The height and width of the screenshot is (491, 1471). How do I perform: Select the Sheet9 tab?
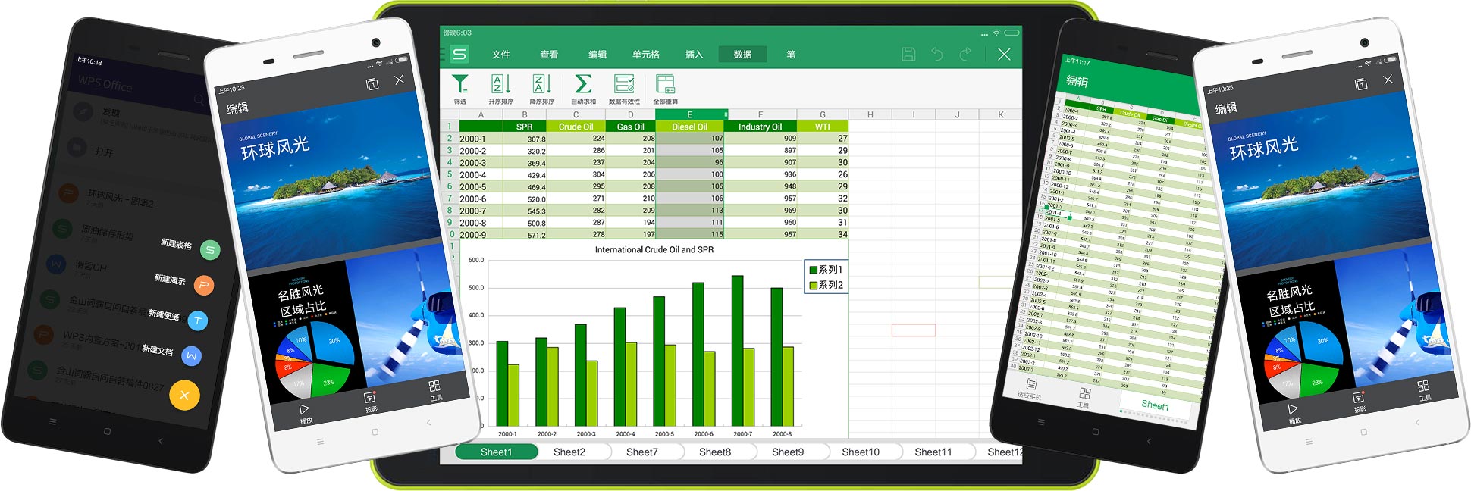787,452
